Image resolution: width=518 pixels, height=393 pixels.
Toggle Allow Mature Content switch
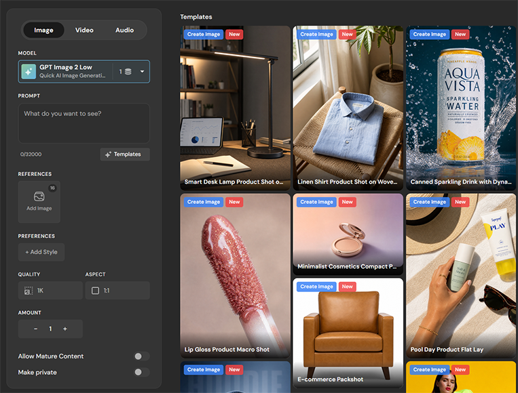(x=142, y=356)
